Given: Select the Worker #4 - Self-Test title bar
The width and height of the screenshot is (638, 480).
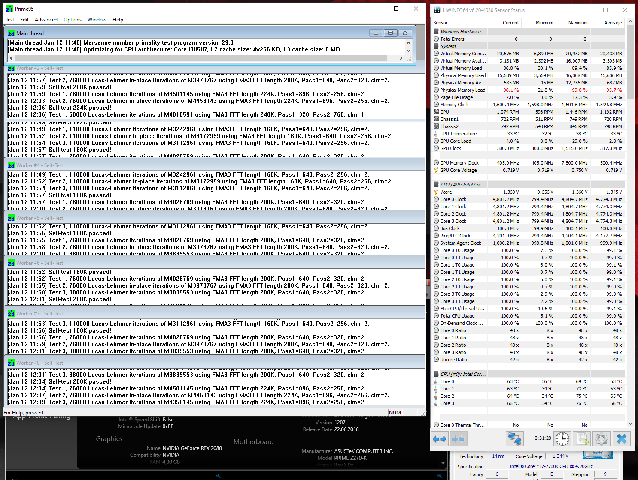Looking at the screenshot, I should (x=215, y=165).
